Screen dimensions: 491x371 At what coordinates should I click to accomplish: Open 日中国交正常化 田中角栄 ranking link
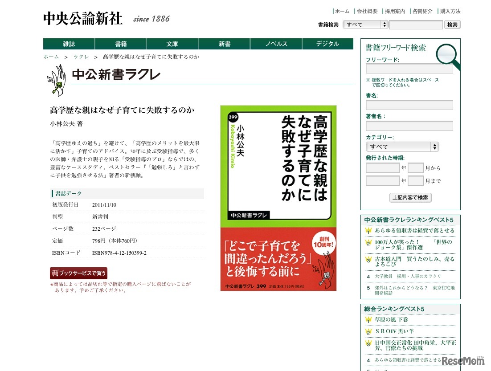pyautogui.click(x=415, y=345)
